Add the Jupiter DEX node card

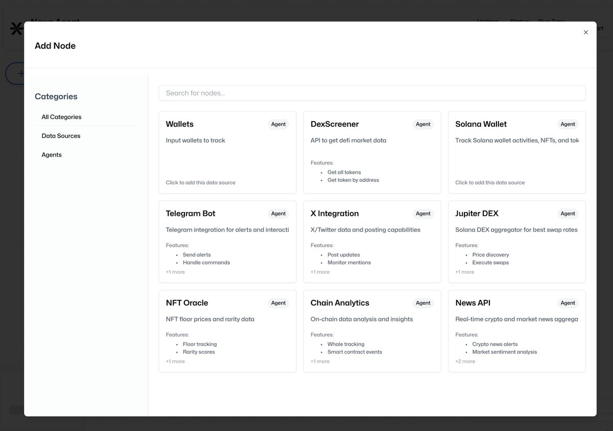[x=517, y=242]
